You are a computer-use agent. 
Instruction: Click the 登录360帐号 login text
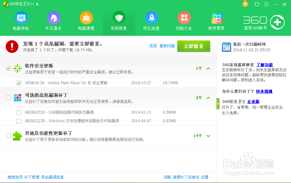click(255, 28)
